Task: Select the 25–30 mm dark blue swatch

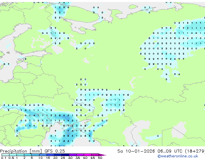Action: [65, 155]
